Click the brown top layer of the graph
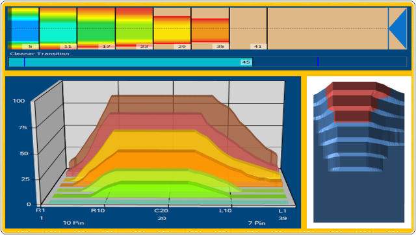Image resolution: width=416 pixels, height=235 pixels. [x=162, y=103]
